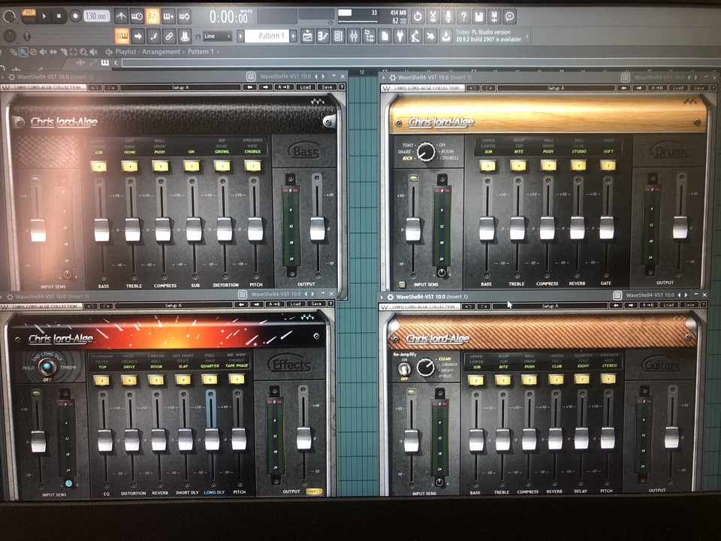Open the Pattern 1 selector
The height and width of the screenshot is (541, 721).
pyautogui.click(x=267, y=36)
